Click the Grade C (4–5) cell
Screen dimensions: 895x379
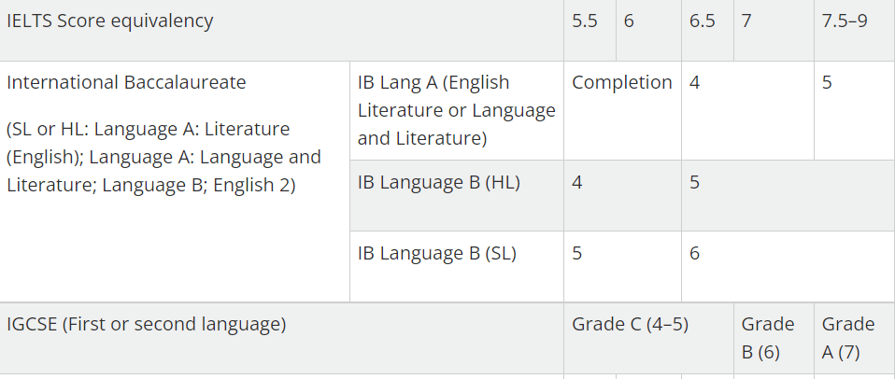[x=648, y=339]
